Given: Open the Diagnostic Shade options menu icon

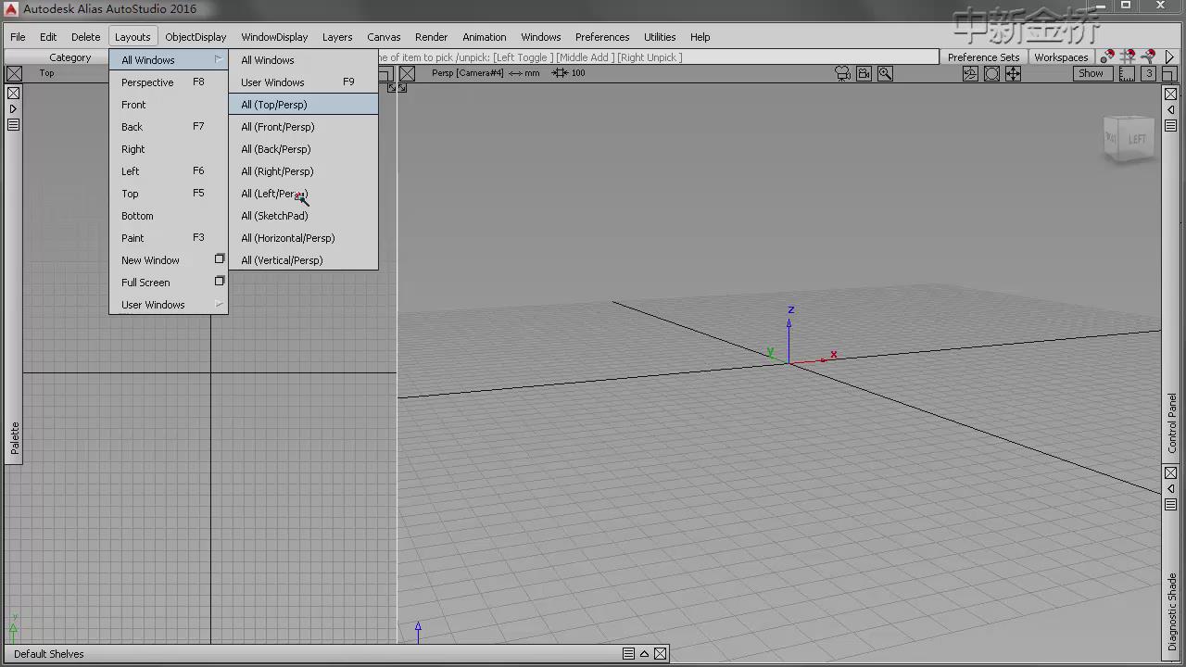Looking at the screenshot, I should (x=1171, y=505).
